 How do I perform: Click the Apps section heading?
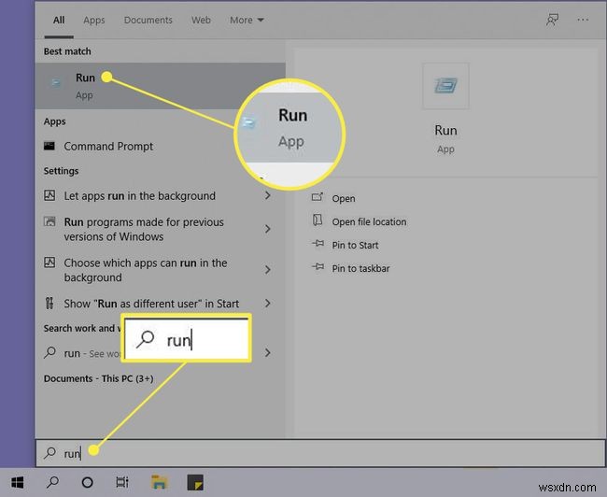54,121
